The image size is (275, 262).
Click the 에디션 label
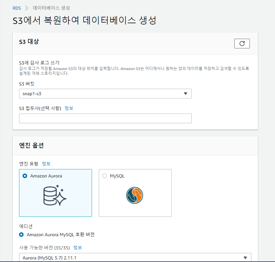26,226
